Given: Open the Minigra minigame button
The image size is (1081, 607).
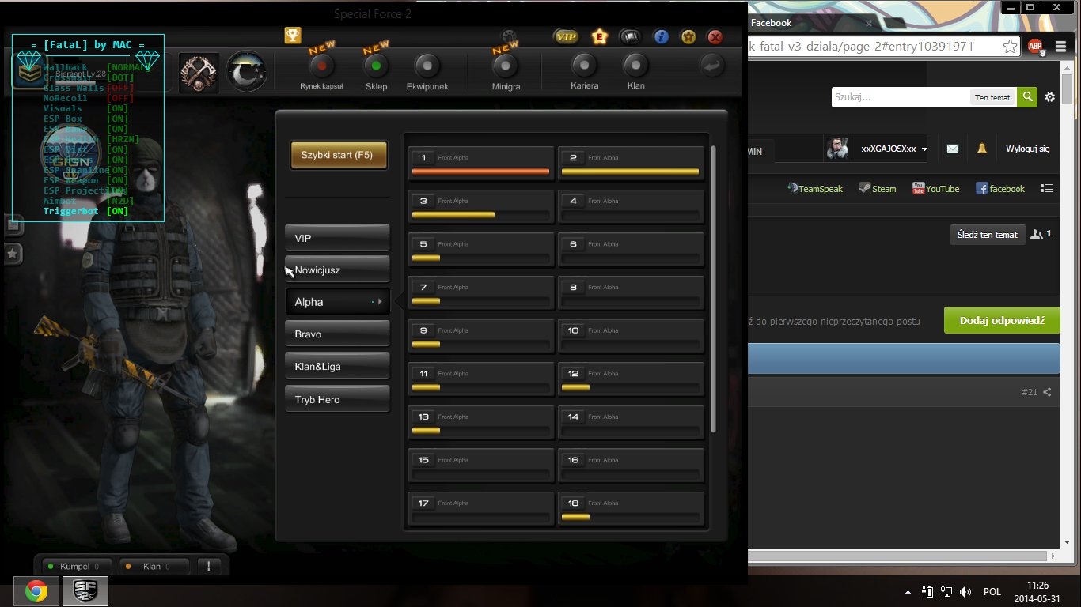Looking at the screenshot, I should pos(506,71).
